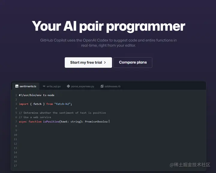Click the shebang line #!/usr/bin/env ts-node
Screen dimensions: 216x173
pos(37,95)
